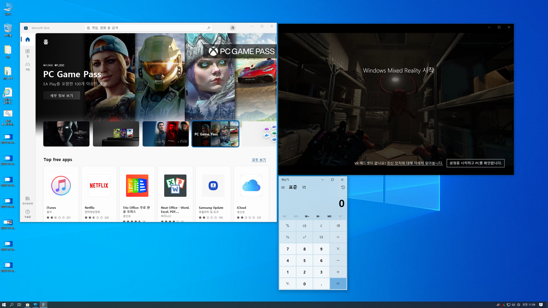Open iTunes app card
This screenshot has width=548, height=308.
(61, 194)
